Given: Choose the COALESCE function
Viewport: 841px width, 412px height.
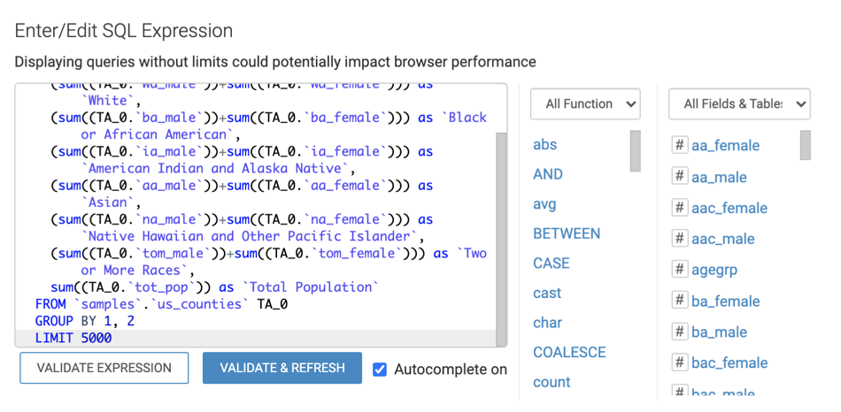Looking at the screenshot, I should coord(569,352).
